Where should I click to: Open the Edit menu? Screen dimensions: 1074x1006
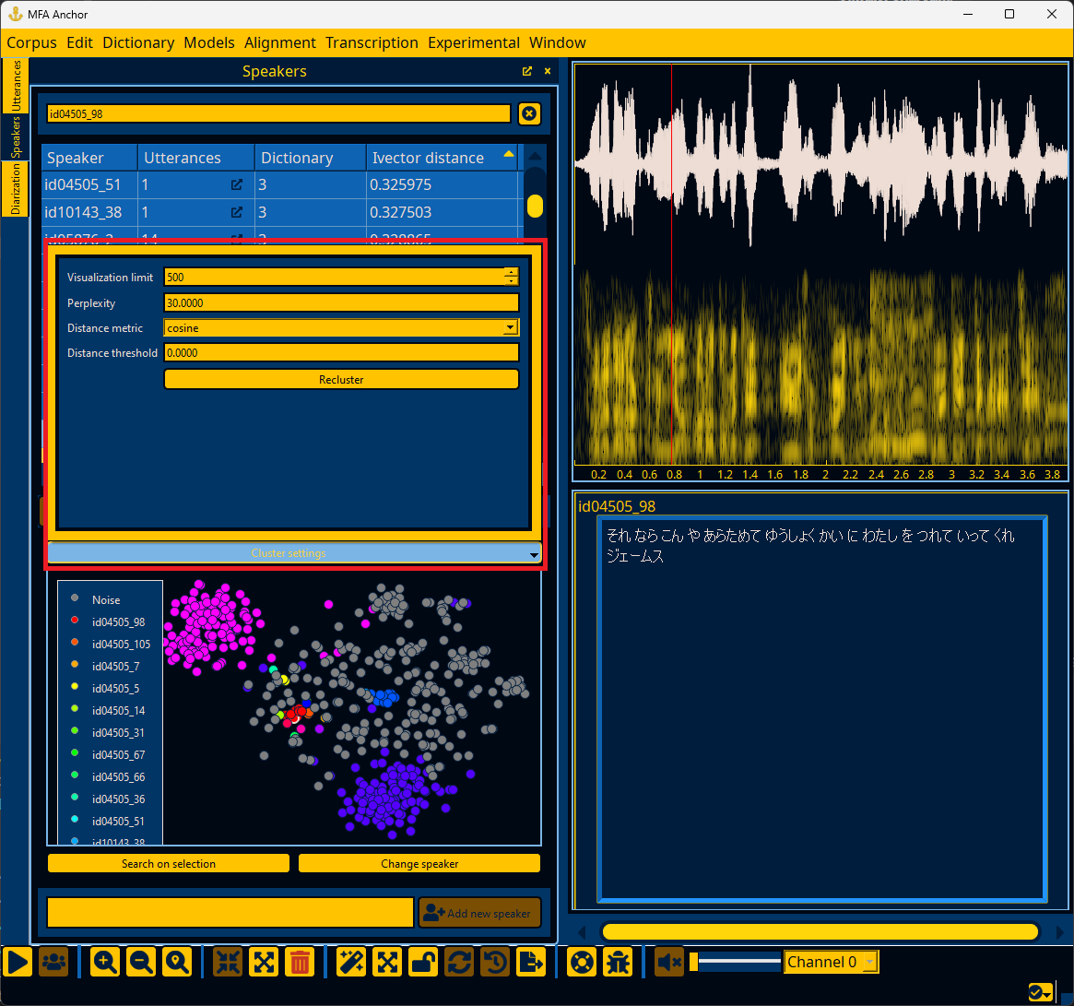(x=79, y=42)
